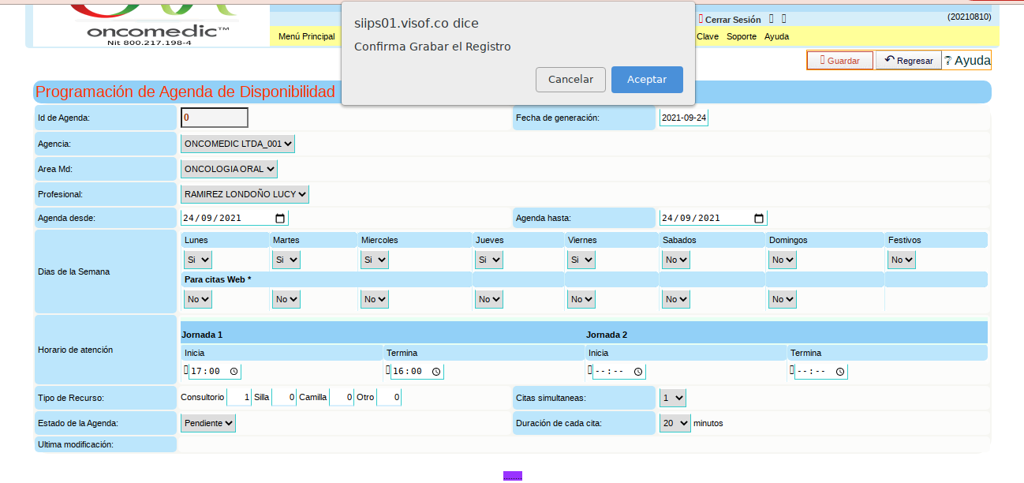Expand the Profesional dropdown list

pyautogui.click(x=245, y=194)
